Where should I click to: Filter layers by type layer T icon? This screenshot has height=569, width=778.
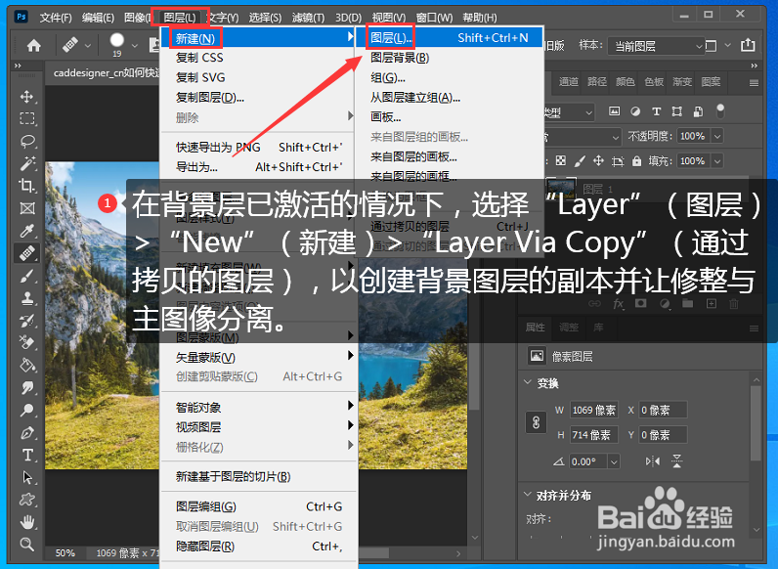[657, 111]
